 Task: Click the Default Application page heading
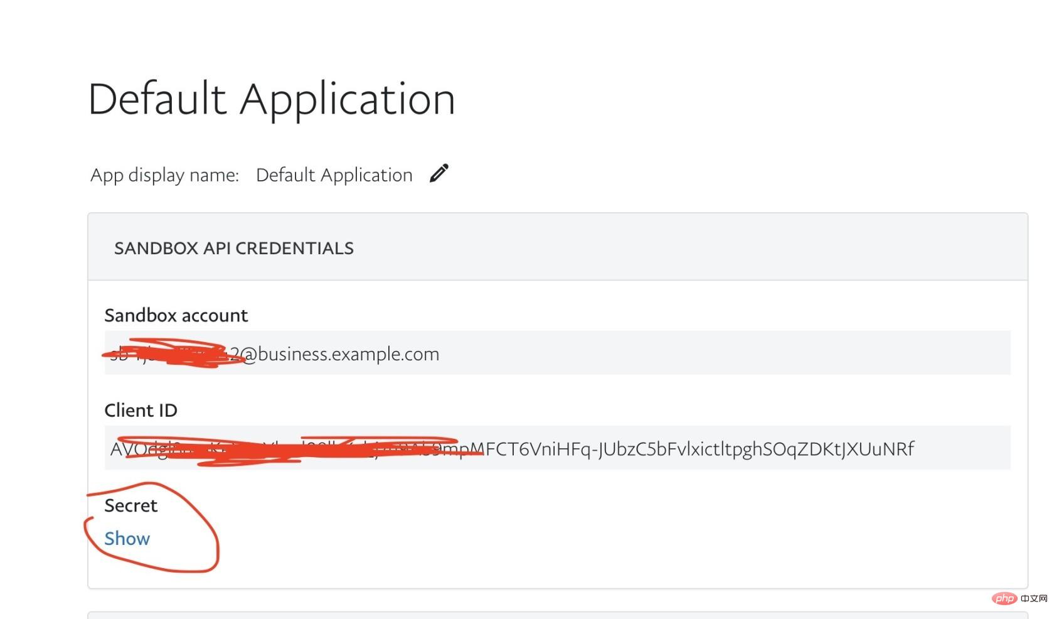click(272, 99)
